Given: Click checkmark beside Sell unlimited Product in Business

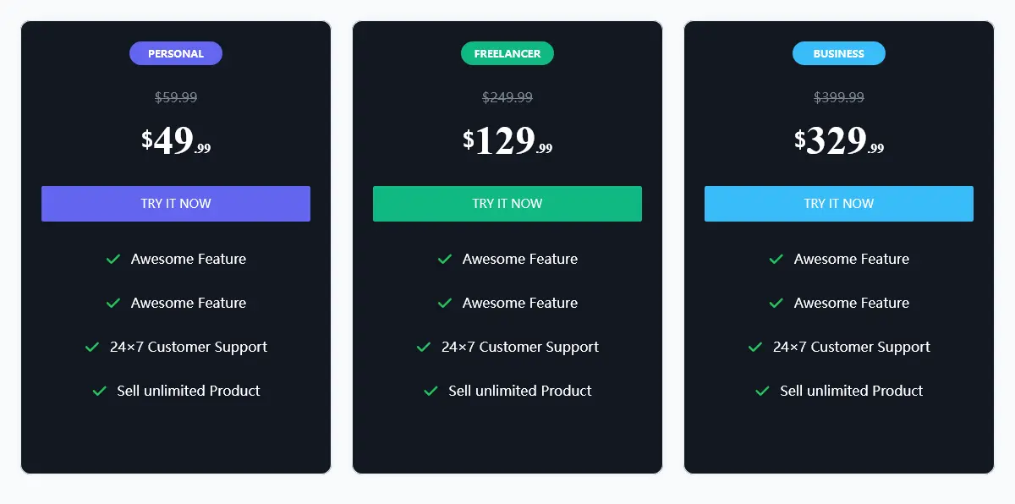Looking at the screenshot, I should coord(763,391).
